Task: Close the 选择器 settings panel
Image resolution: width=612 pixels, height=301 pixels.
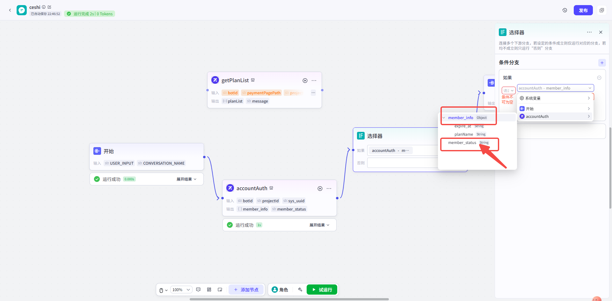Action: (601, 32)
